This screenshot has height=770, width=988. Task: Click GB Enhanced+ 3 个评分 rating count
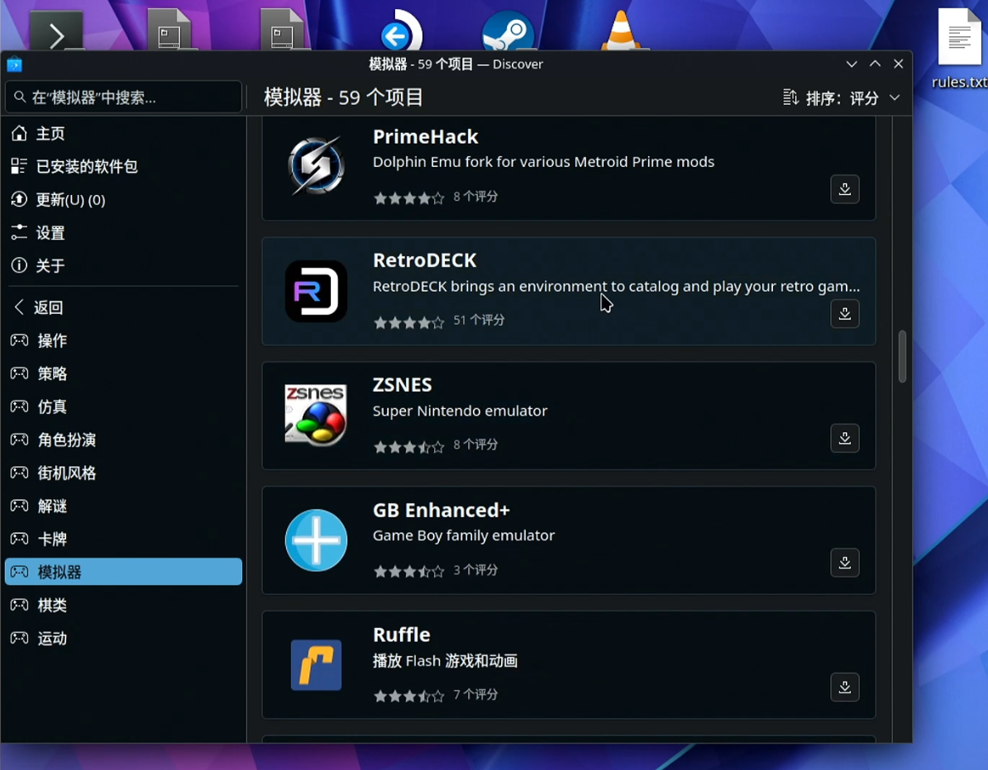click(x=475, y=570)
